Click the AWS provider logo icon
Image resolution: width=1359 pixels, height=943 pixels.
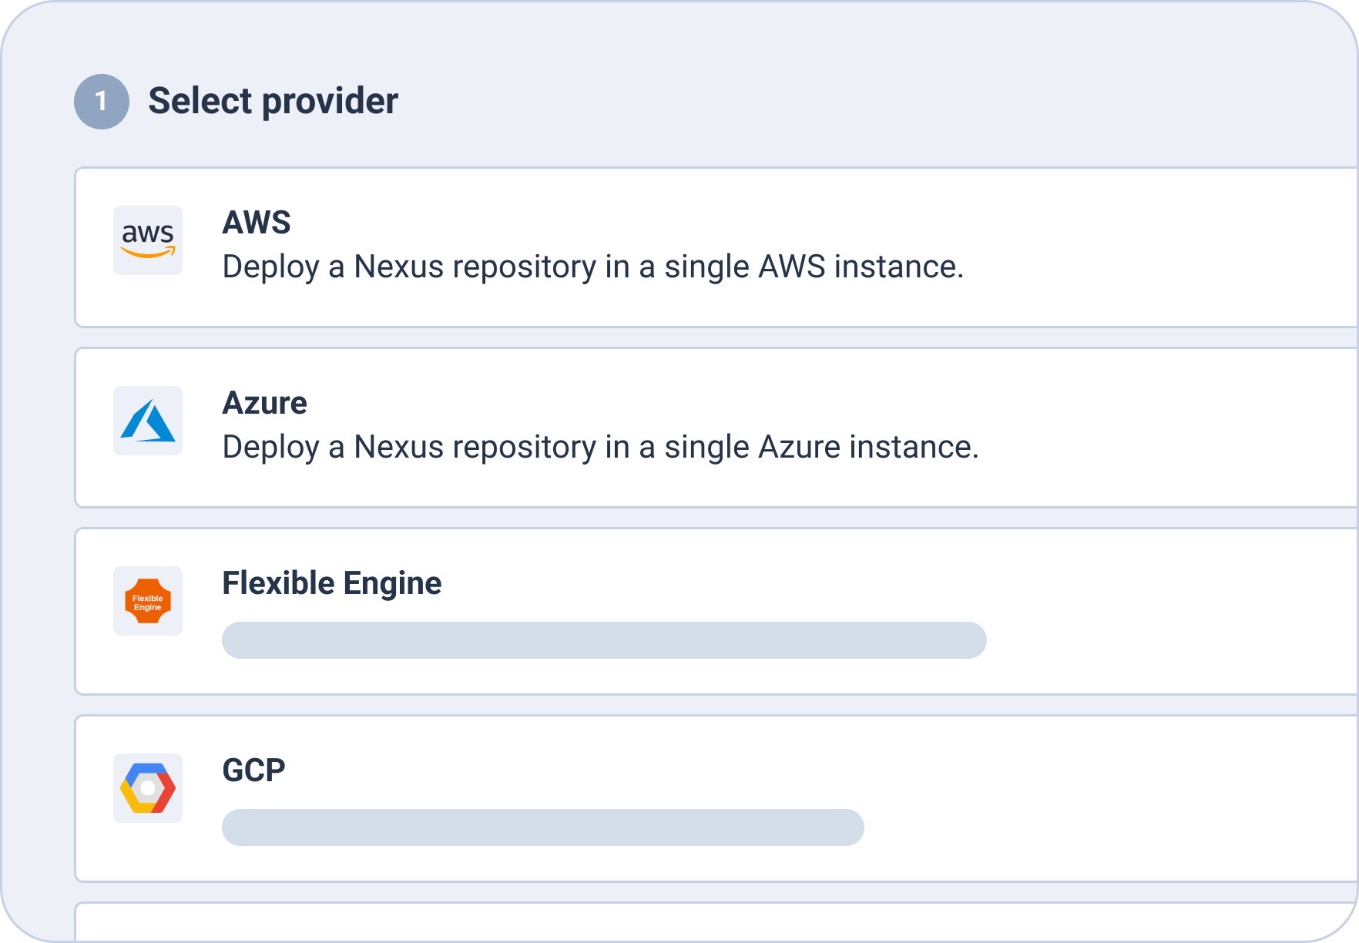point(148,240)
